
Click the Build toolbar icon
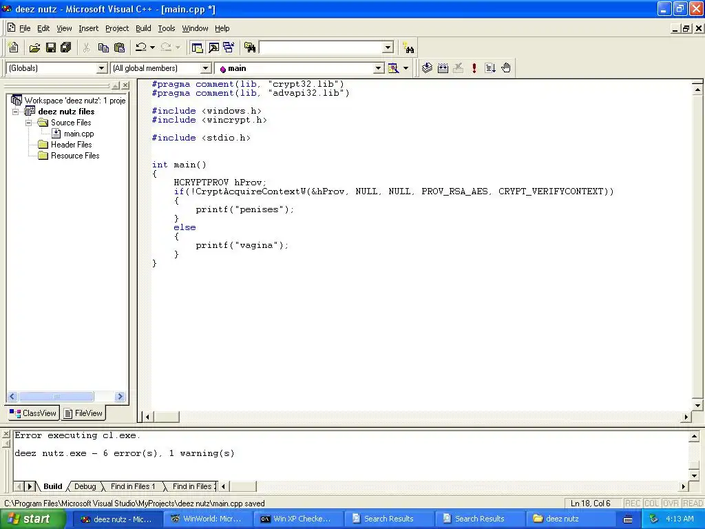(x=443, y=68)
